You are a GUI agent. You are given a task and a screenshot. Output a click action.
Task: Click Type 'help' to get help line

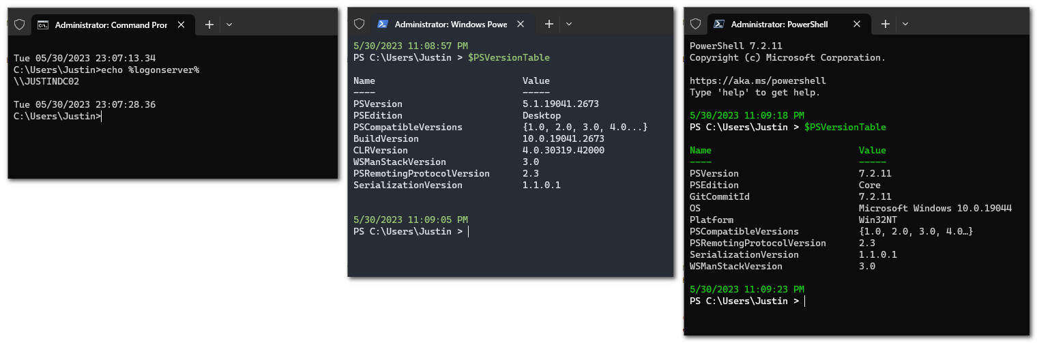pos(755,92)
